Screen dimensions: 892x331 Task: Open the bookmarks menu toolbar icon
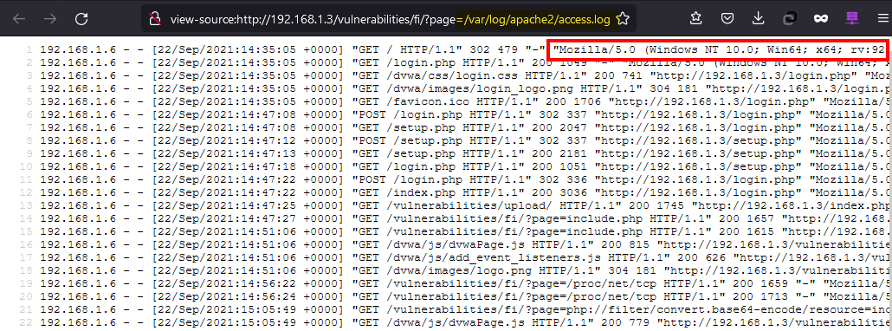695,19
